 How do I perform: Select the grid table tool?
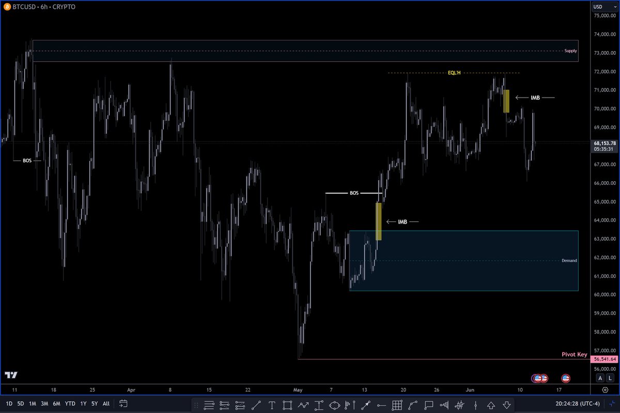397,404
